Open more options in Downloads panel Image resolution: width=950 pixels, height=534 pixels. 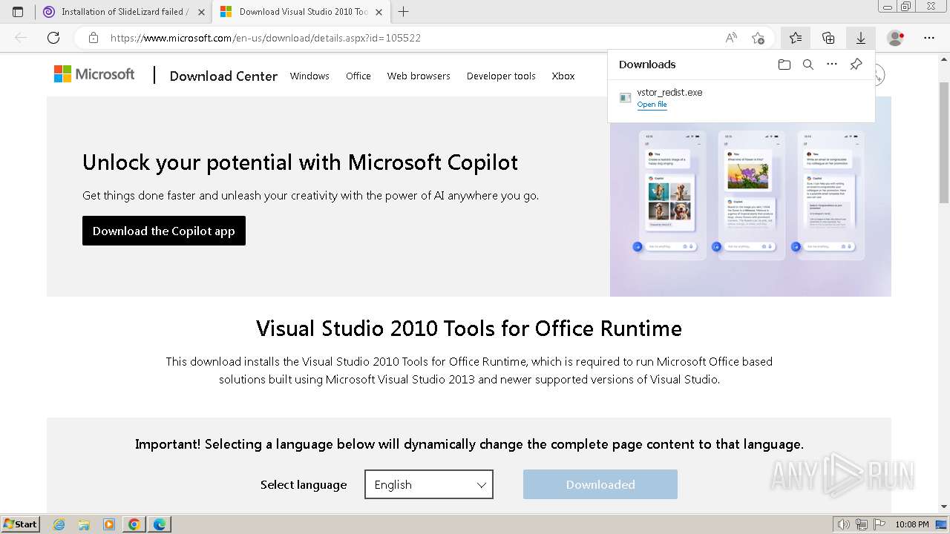832,65
